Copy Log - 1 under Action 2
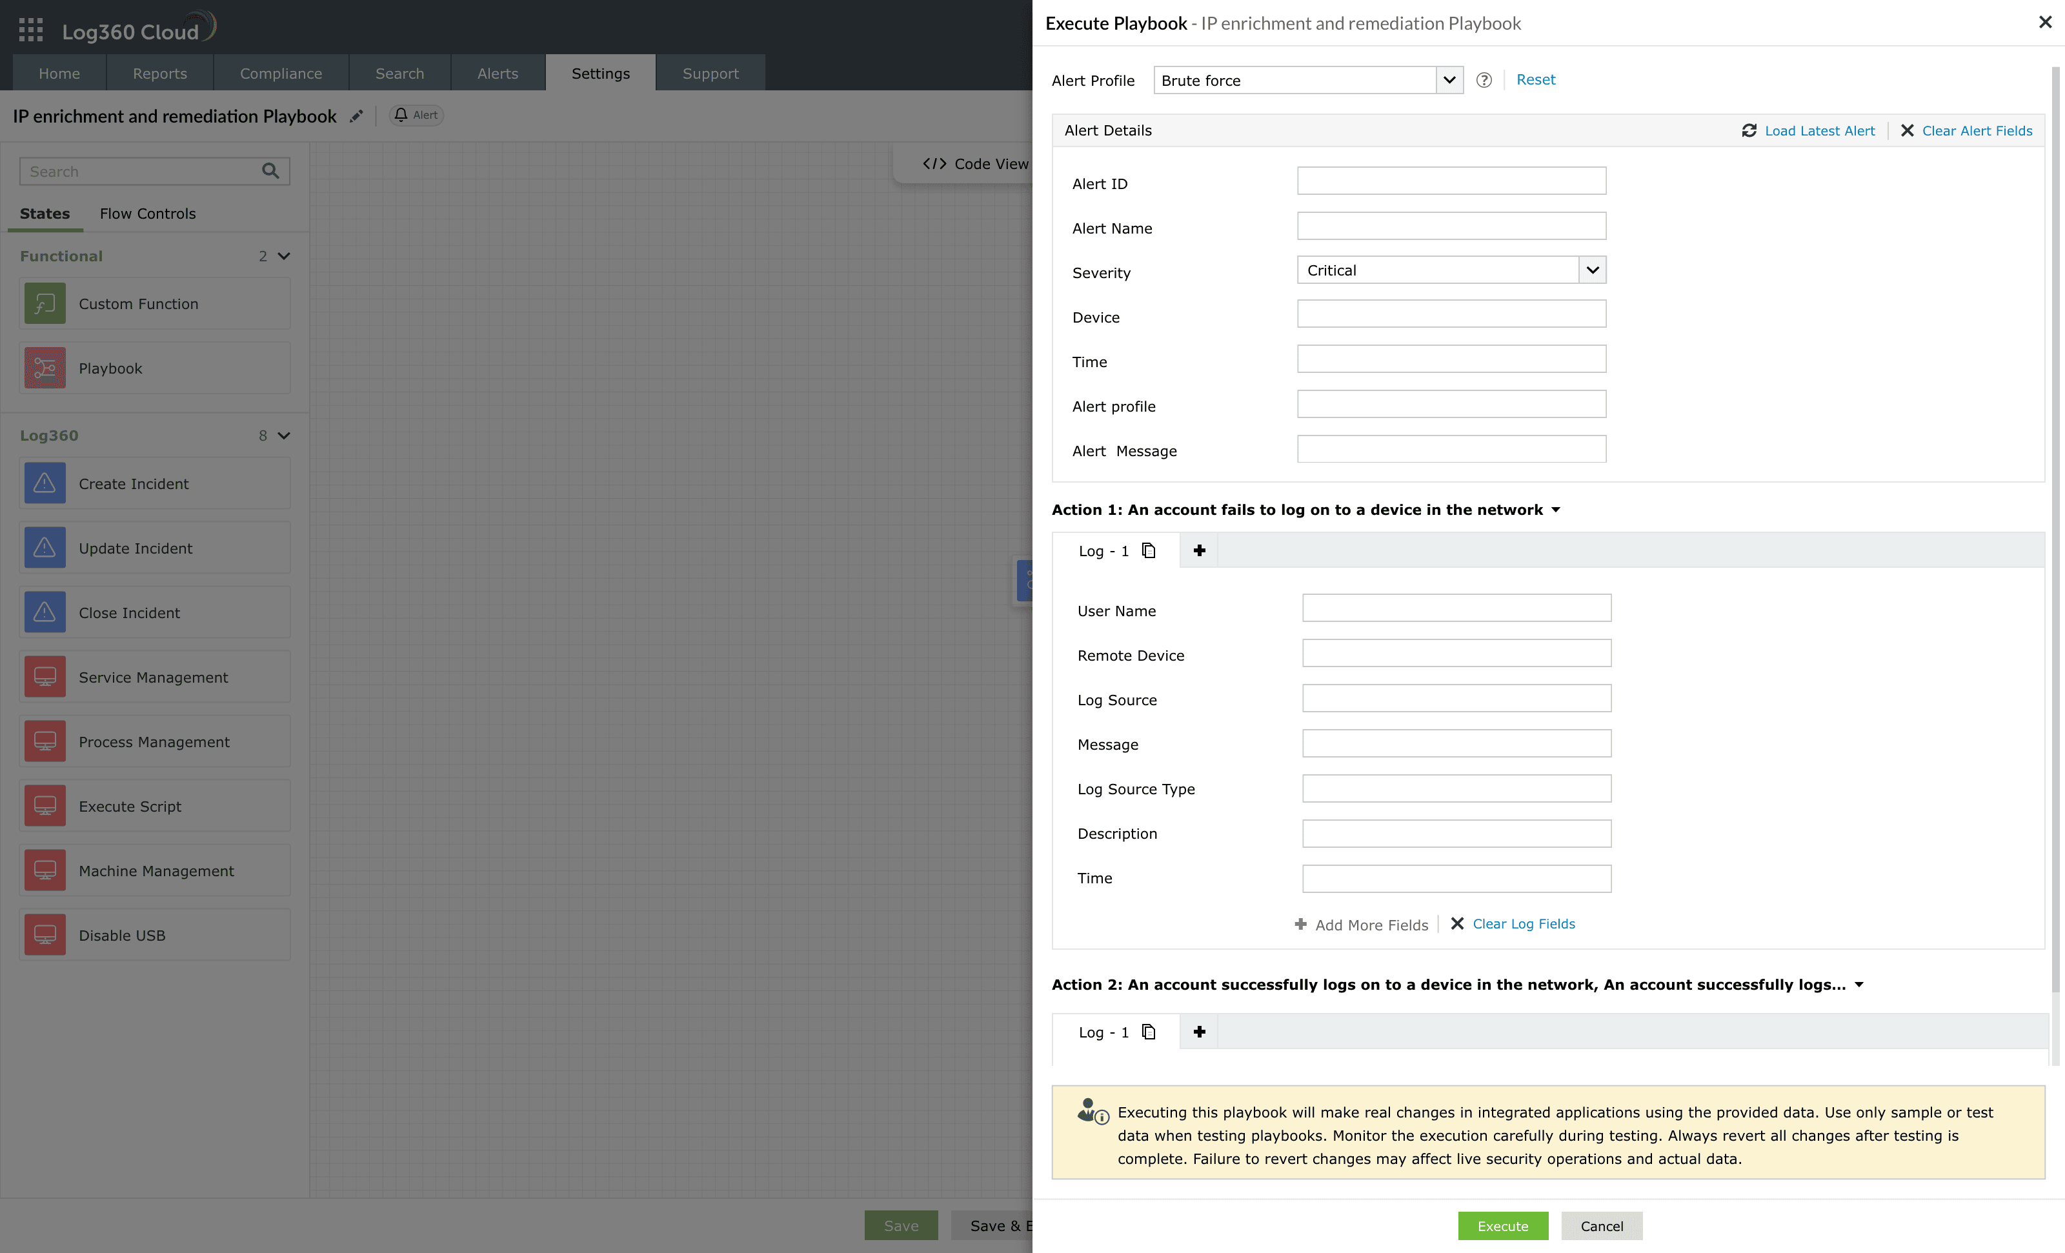 [1149, 1032]
